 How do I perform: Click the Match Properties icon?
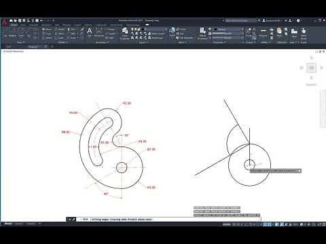click(202, 33)
